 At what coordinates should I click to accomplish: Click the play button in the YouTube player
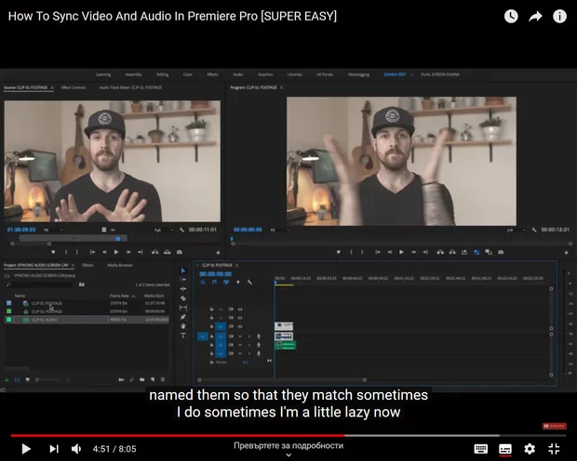26,449
